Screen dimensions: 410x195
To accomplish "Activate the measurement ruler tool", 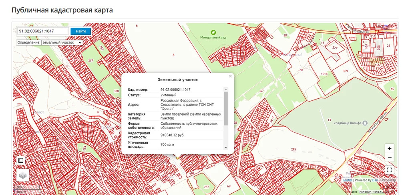I will (x=21, y=160).
